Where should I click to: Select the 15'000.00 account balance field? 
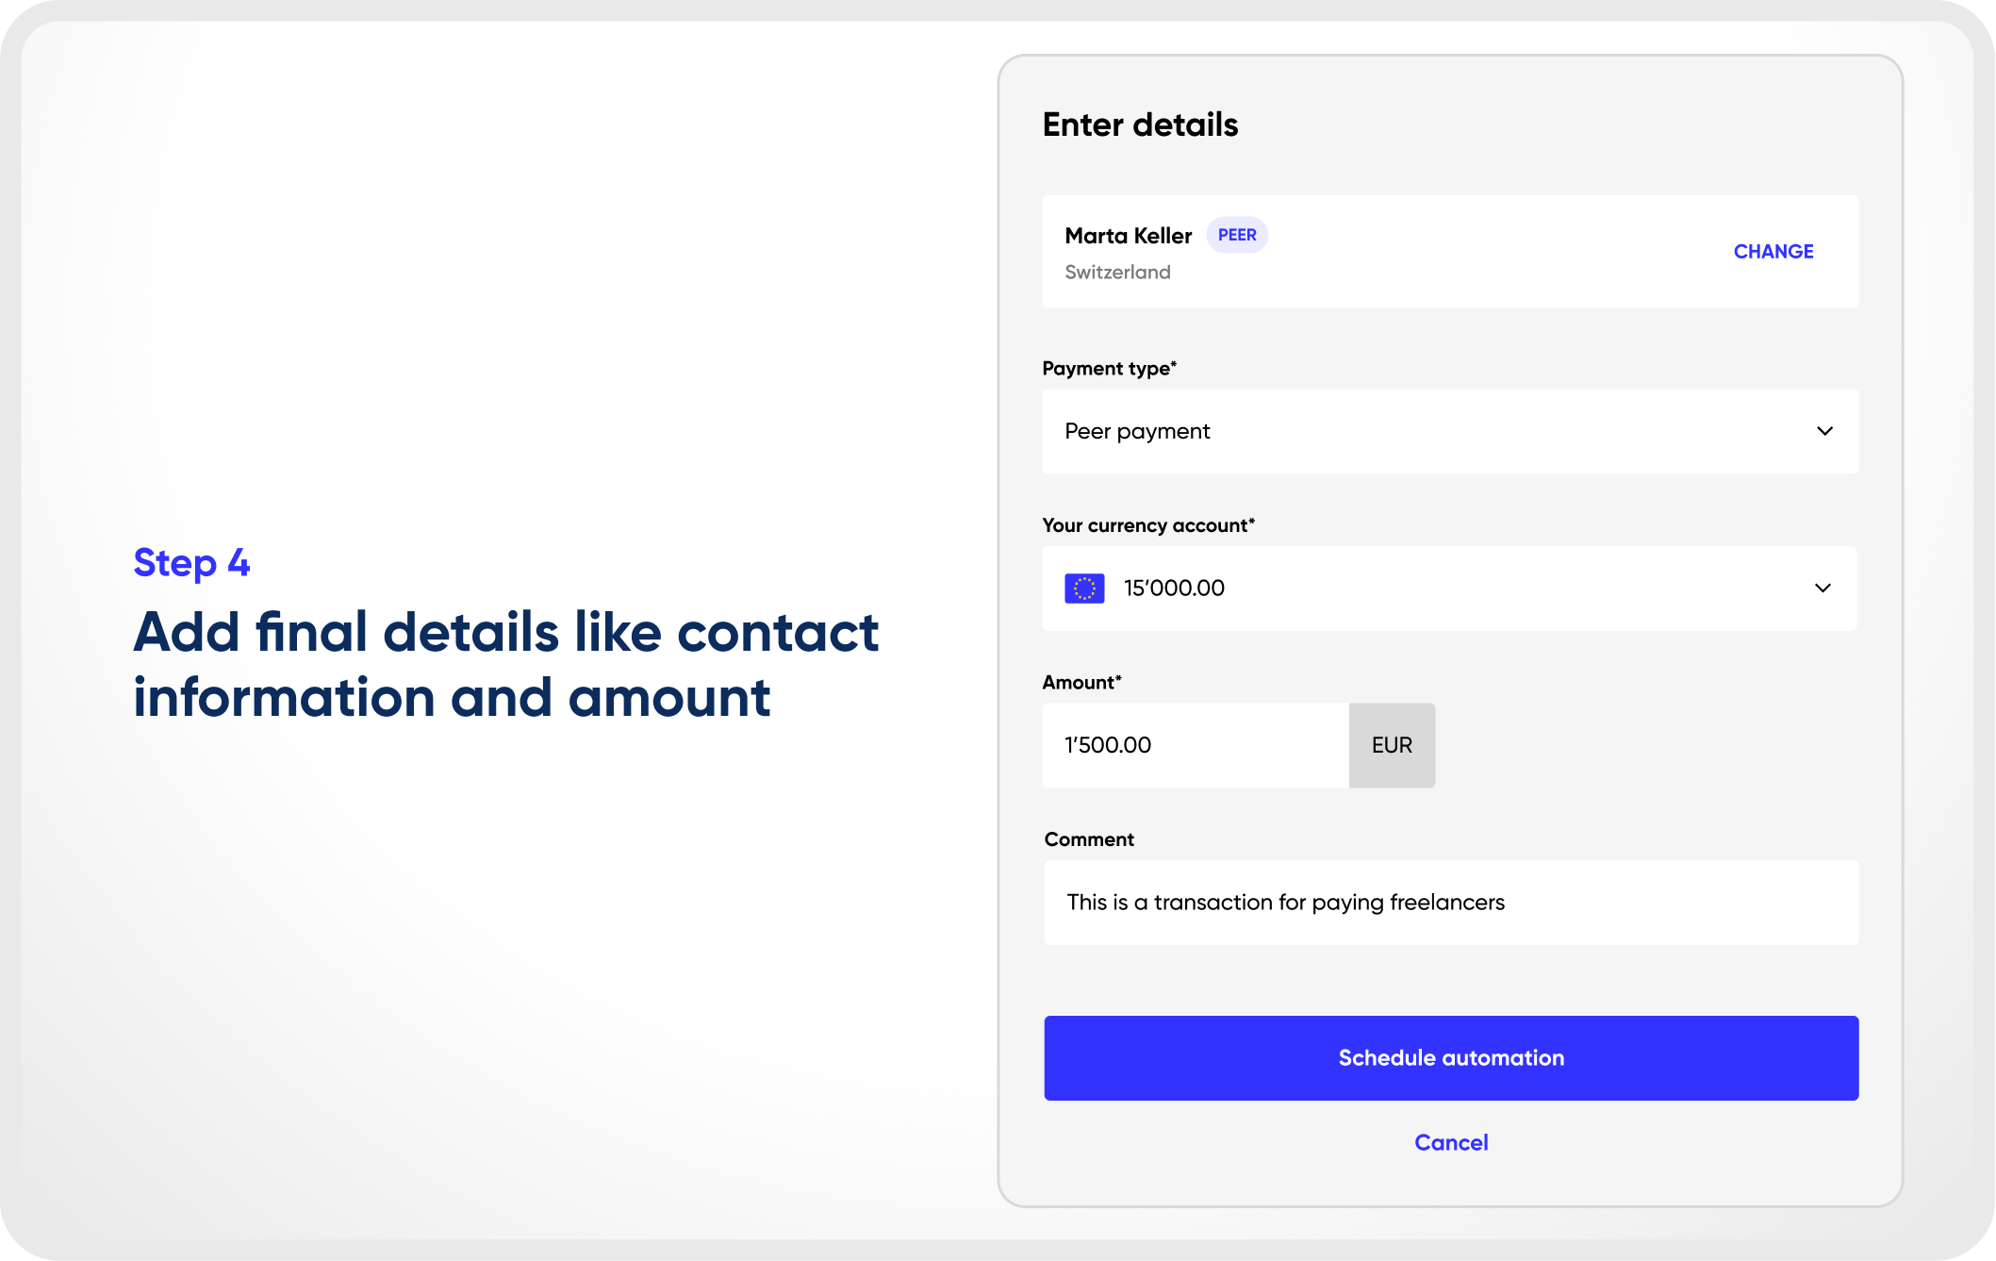(1173, 588)
